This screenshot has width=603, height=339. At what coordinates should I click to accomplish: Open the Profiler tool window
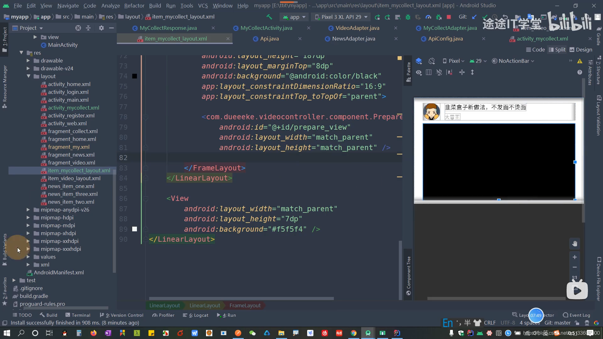coord(163,315)
